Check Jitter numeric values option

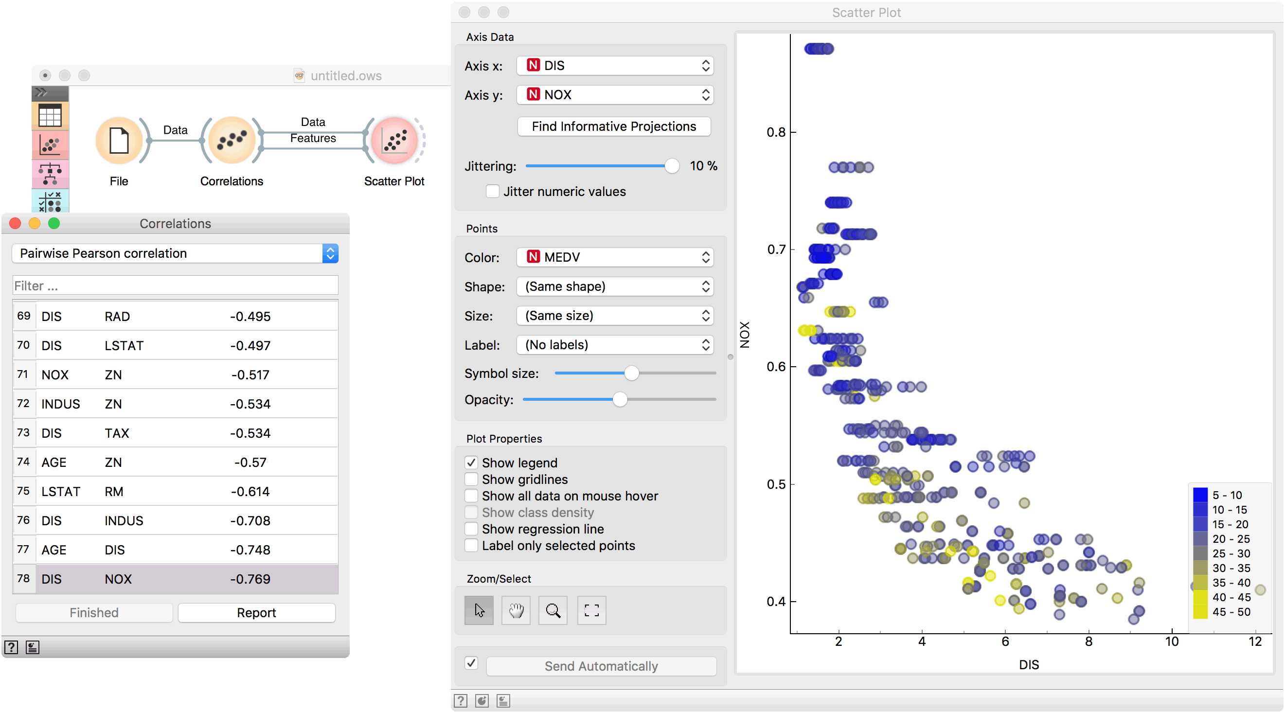point(492,192)
